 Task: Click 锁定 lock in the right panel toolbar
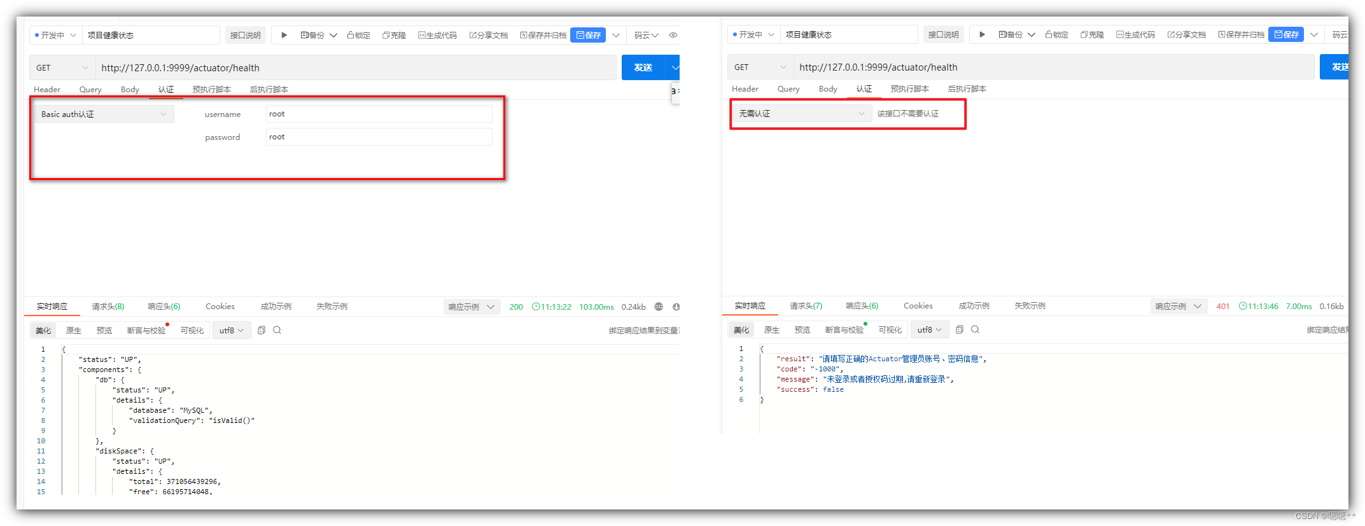[1057, 34]
